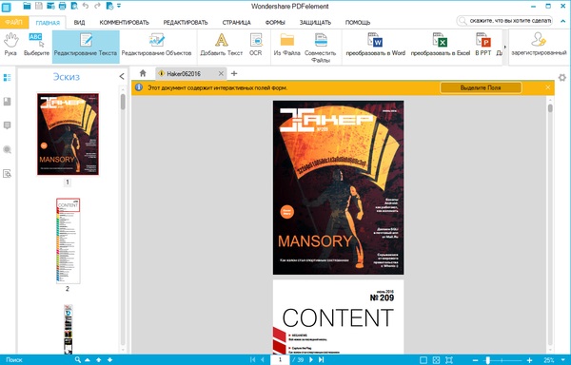
Task: Click the zoom slider handle
Action: tap(488, 360)
